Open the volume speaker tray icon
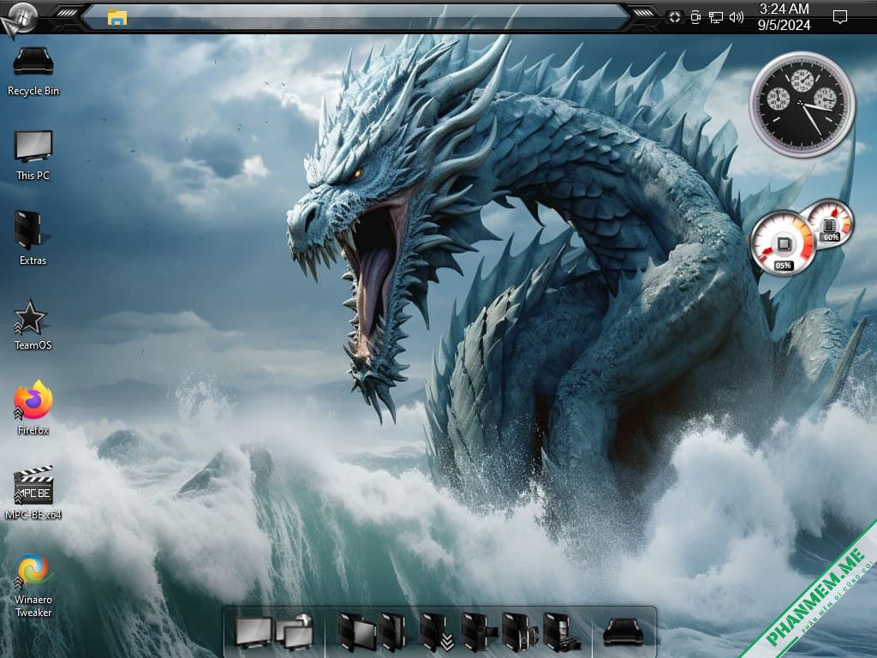The width and height of the screenshot is (877, 658). tap(736, 17)
